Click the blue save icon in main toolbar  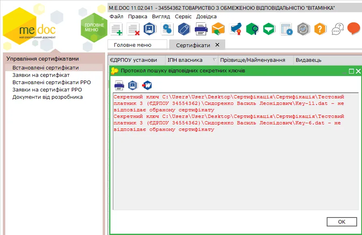(x=150, y=29)
